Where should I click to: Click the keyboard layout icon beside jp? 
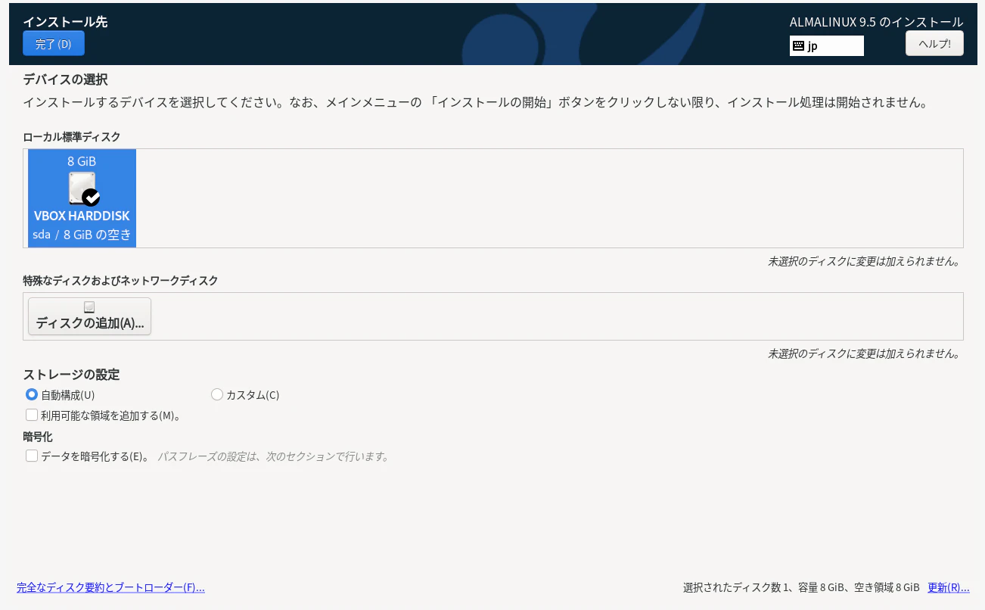coord(798,45)
